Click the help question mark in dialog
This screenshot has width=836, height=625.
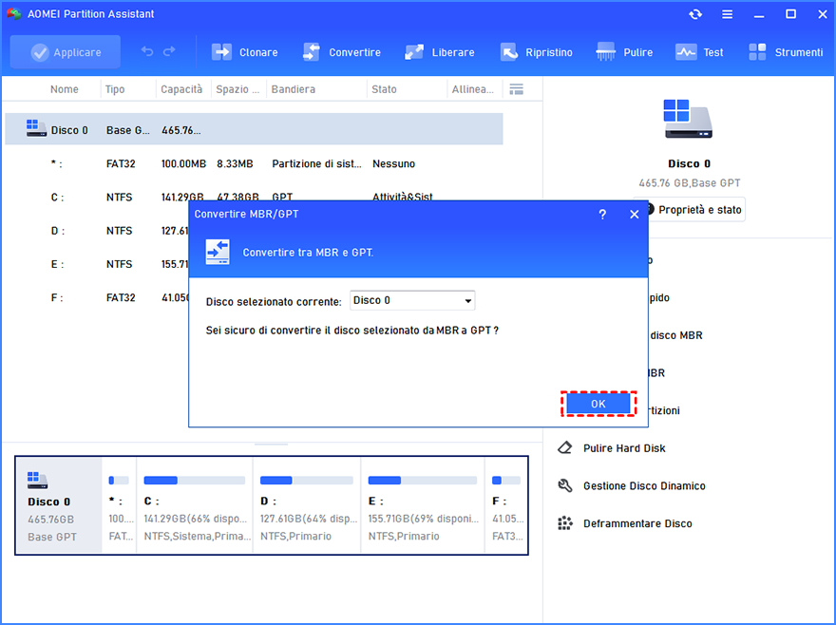(x=602, y=215)
